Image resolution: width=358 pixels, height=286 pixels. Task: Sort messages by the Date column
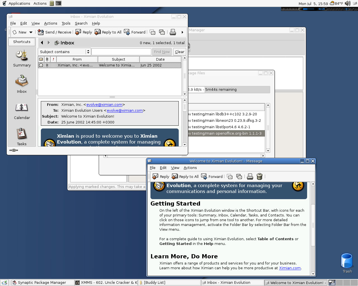160,59
